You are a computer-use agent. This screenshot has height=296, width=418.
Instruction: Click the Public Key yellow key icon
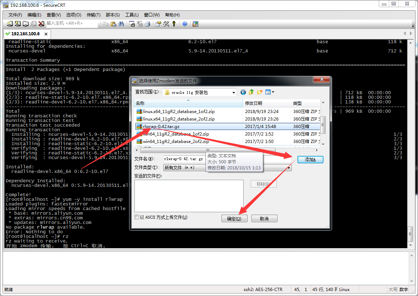tap(174, 24)
